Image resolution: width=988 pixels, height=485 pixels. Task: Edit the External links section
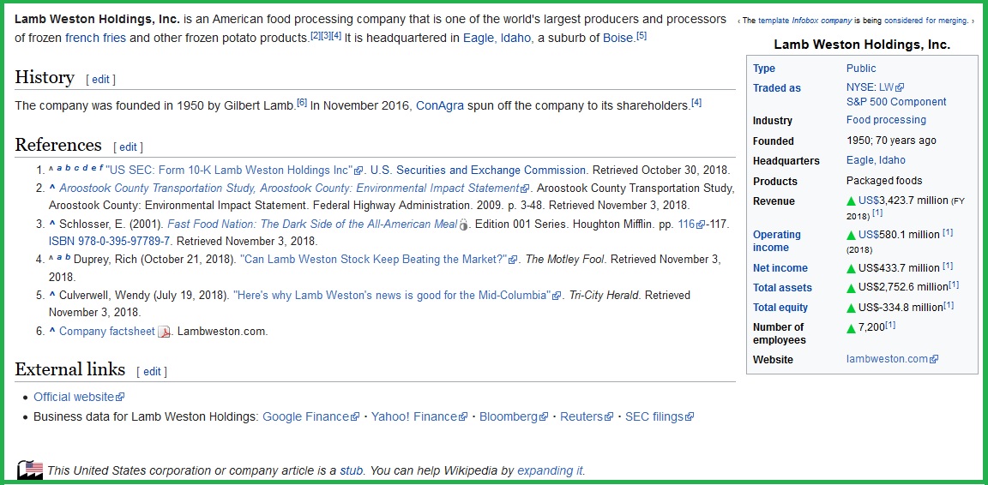(152, 372)
